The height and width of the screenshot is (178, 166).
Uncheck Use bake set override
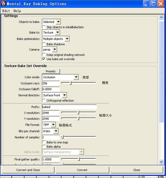pos(44,59)
